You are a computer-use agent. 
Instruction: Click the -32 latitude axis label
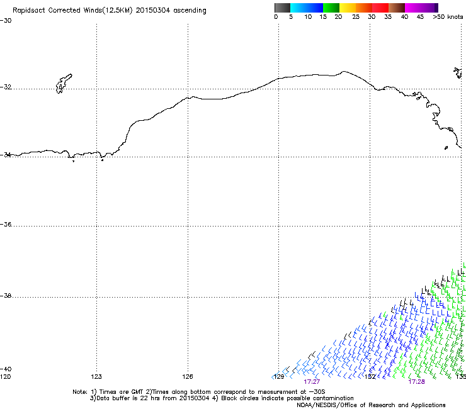coord(6,87)
